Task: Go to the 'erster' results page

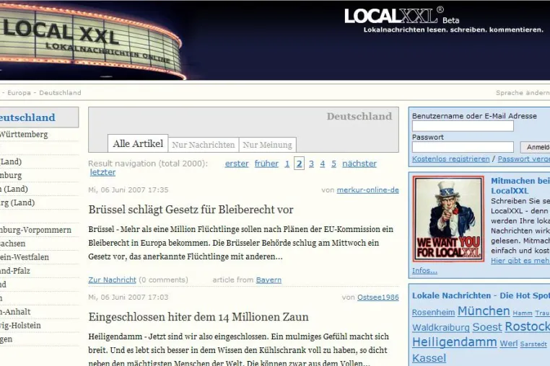Action: click(x=237, y=164)
